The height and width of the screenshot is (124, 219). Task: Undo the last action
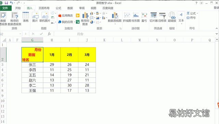(11, 3)
